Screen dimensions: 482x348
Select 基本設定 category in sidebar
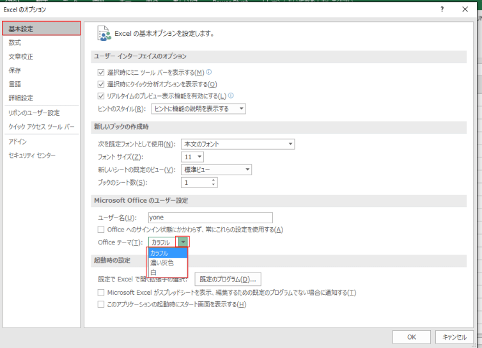42,29
